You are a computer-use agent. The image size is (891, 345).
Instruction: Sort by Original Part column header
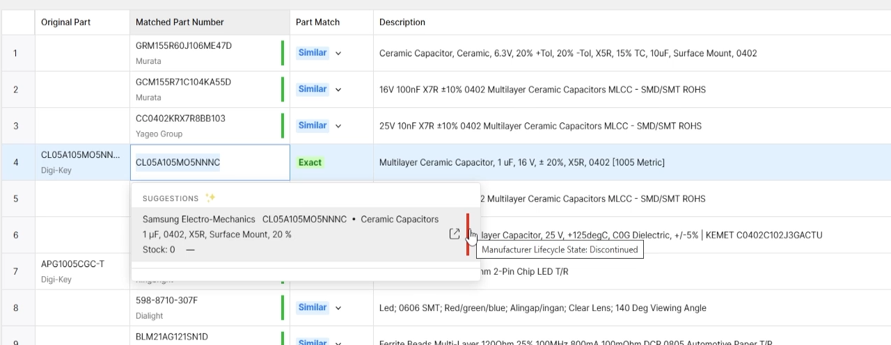tap(82, 22)
